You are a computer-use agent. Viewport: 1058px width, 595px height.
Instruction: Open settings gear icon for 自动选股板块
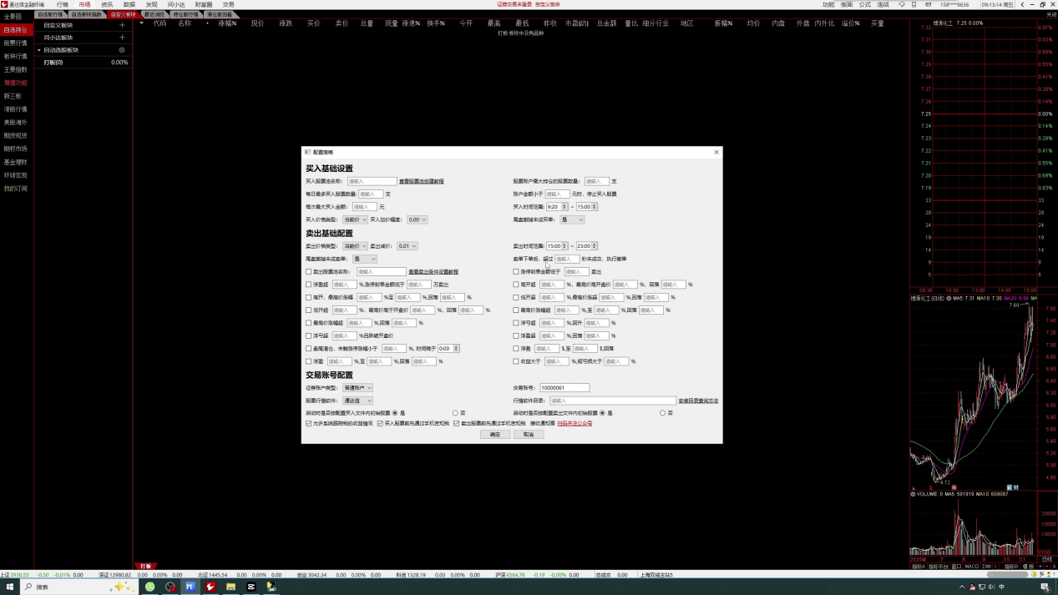pyautogui.click(x=122, y=50)
